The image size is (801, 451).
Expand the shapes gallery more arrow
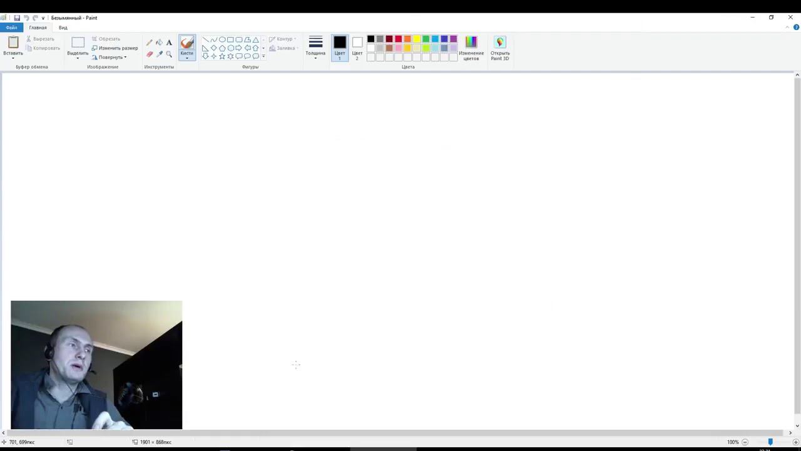click(263, 56)
